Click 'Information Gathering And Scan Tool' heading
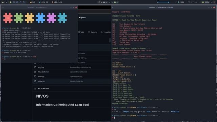The width and height of the screenshot is (217, 122). click(x=62, y=105)
